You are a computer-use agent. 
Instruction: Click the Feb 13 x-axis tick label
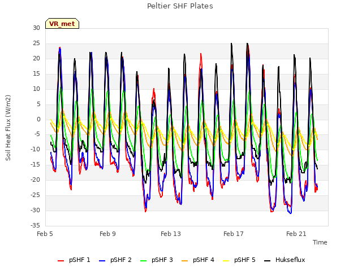pyautogui.click(x=171, y=234)
